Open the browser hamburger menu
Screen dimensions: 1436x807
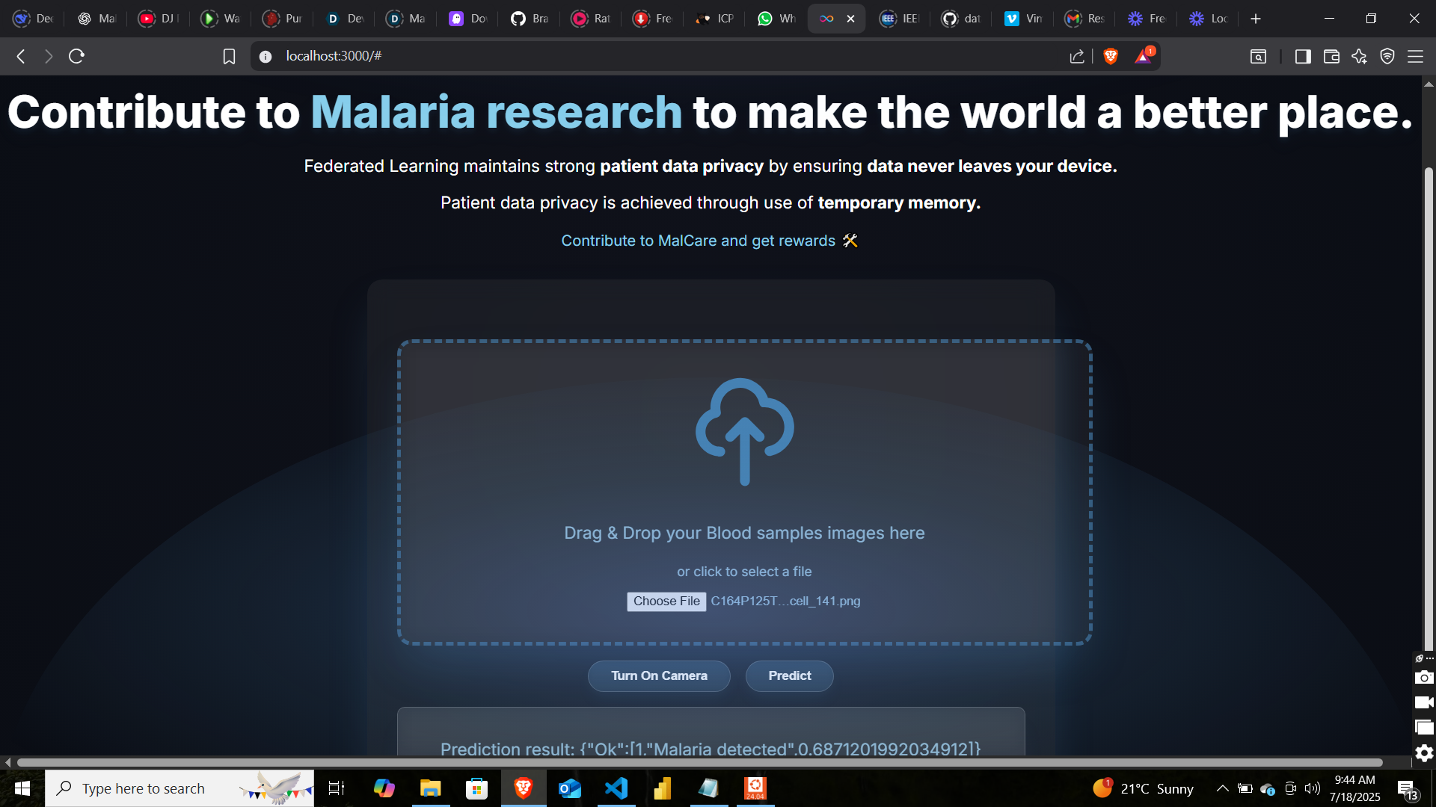click(1415, 56)
